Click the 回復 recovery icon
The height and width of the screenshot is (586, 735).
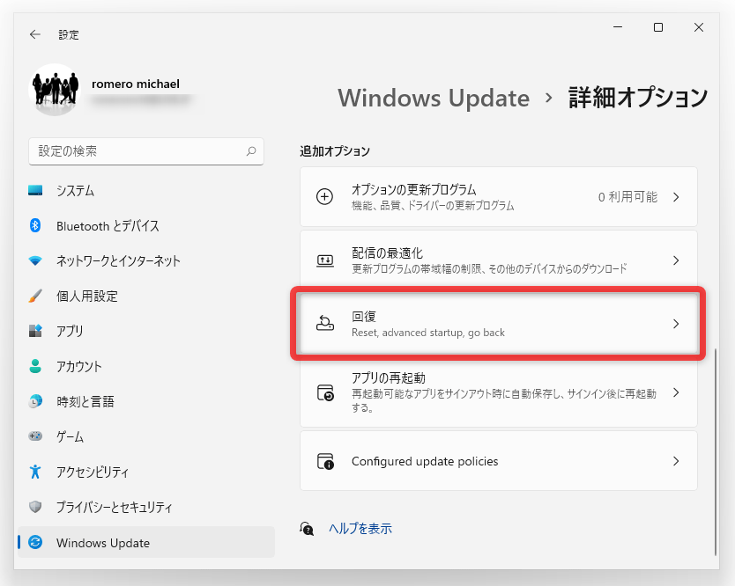click(x=325, y=324)
